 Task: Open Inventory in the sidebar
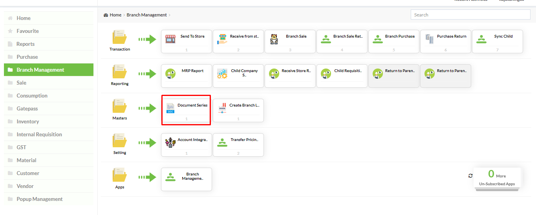click(49, 121)
